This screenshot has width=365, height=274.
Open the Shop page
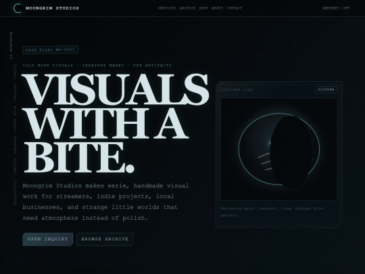point(203,8)
